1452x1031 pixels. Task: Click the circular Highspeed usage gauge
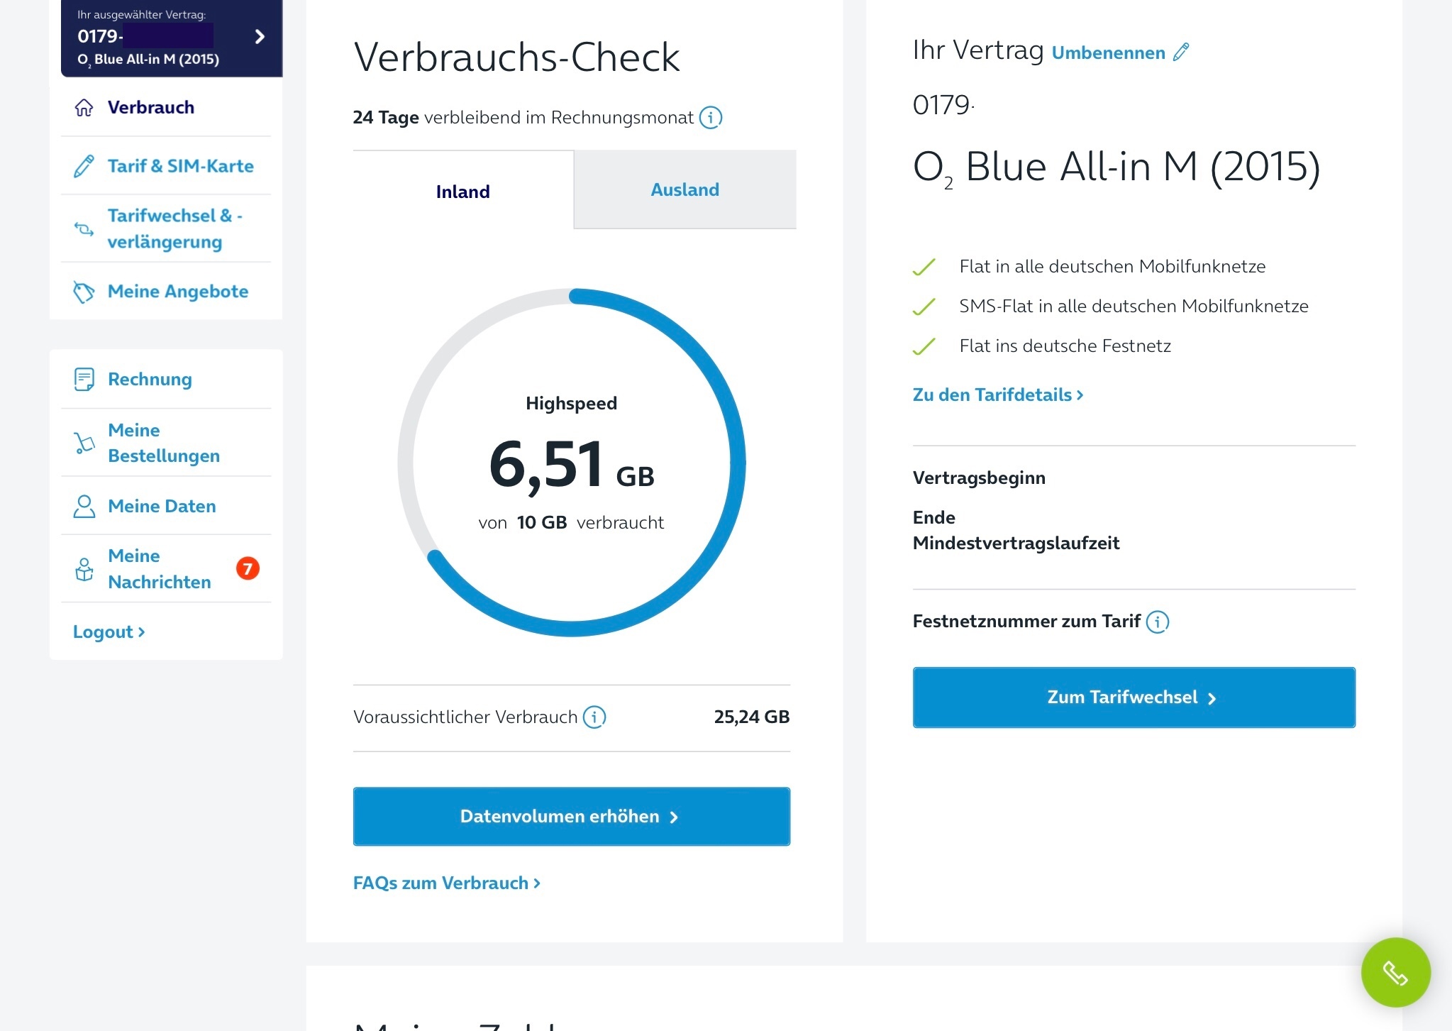pos(572,462)
